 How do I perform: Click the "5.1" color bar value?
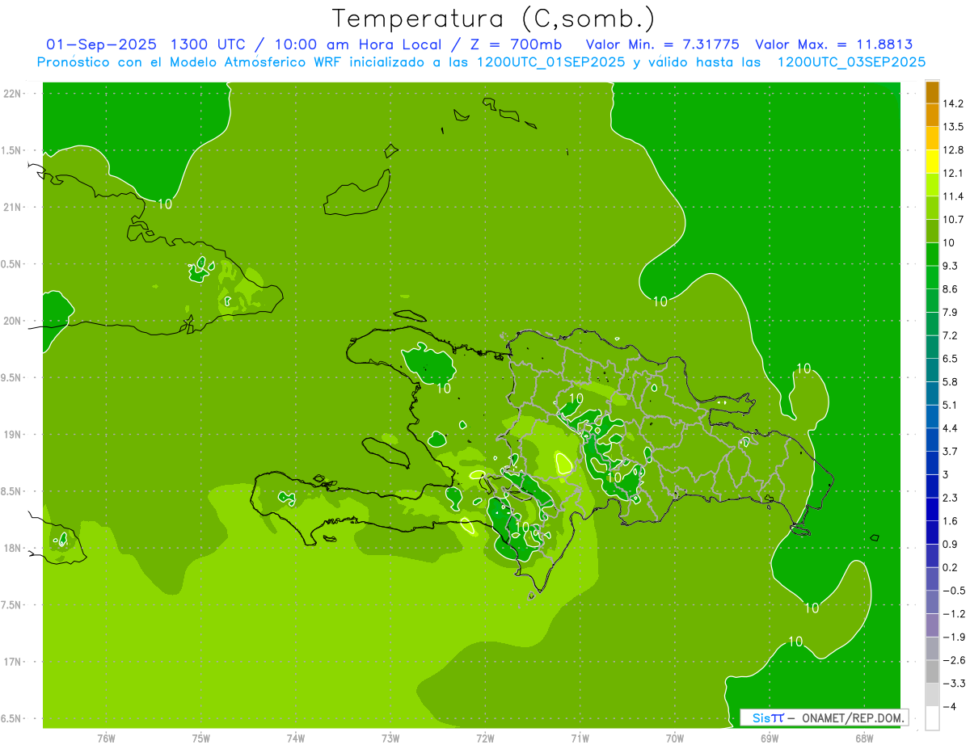tap(951, 405)
